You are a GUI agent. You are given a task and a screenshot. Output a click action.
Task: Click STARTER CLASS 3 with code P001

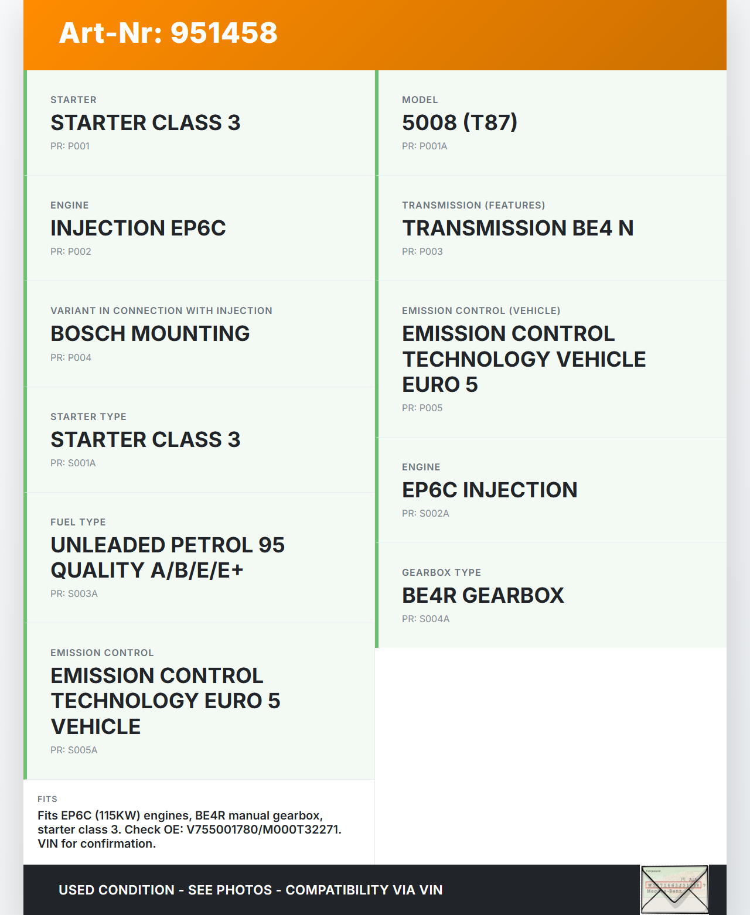145,122
